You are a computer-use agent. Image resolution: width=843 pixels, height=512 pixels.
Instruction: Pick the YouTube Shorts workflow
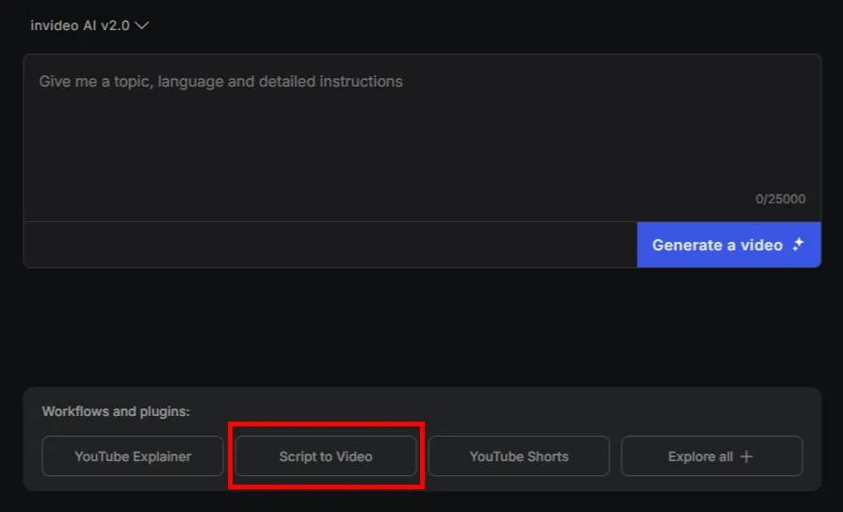point(519,456)
